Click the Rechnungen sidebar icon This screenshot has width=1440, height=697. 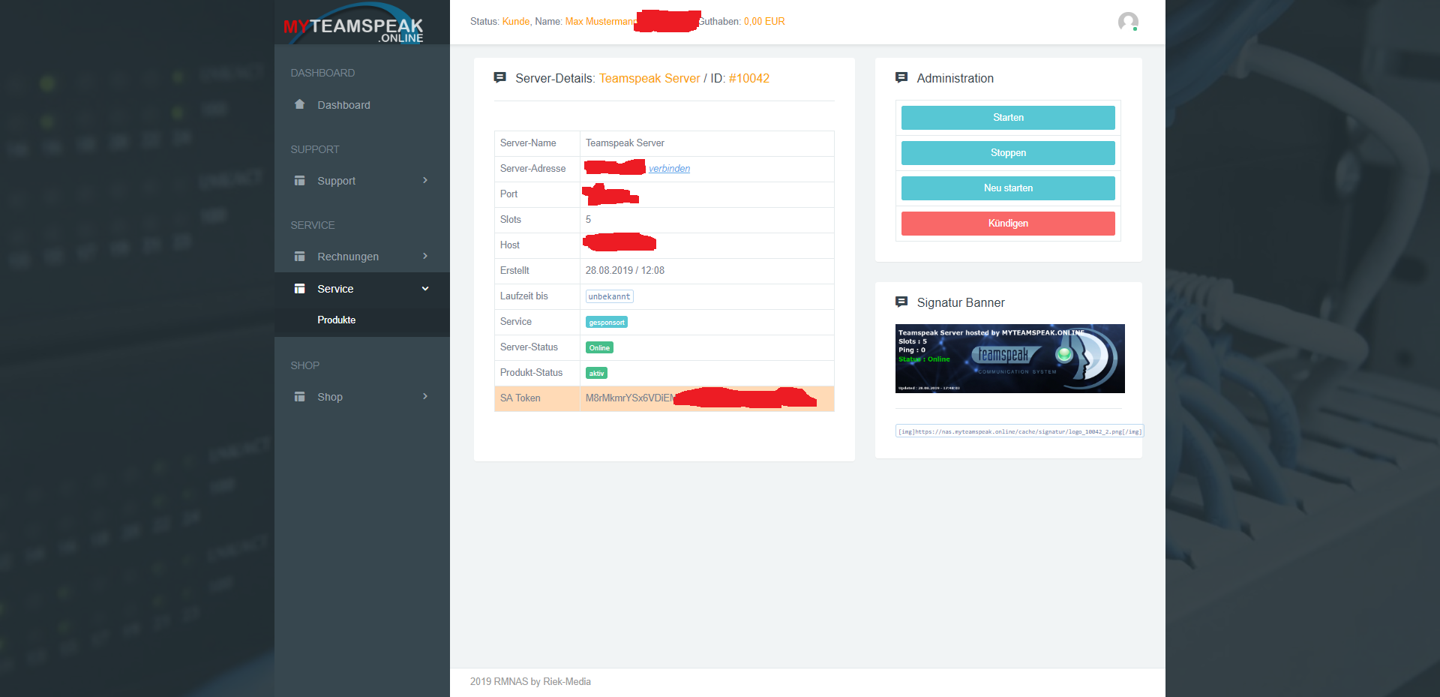click(300, 257)
